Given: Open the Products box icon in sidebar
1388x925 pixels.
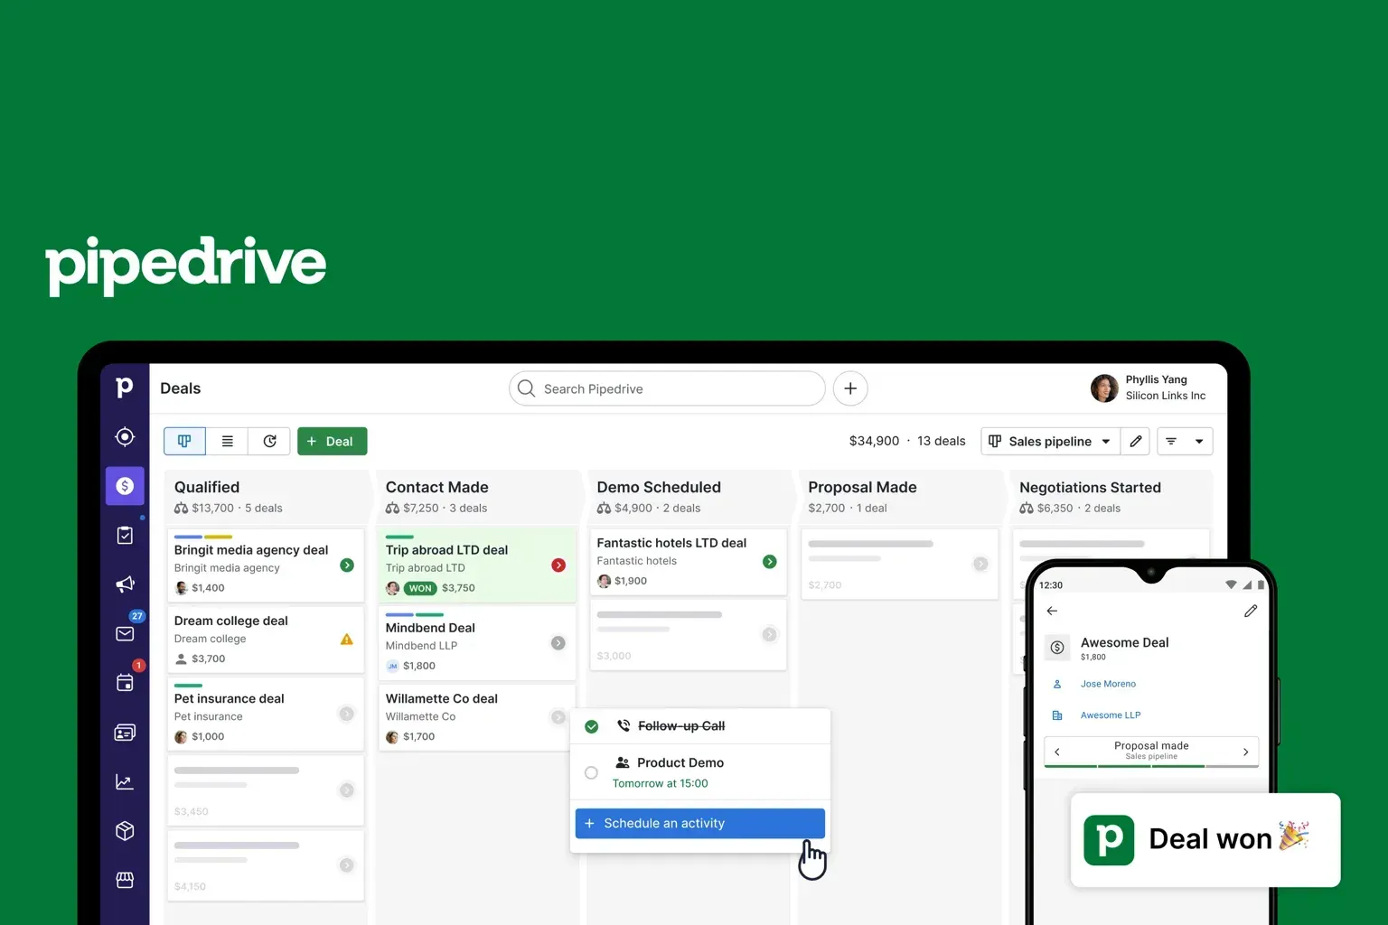Looking at the screenshot, I should click(x=125, y=830).
